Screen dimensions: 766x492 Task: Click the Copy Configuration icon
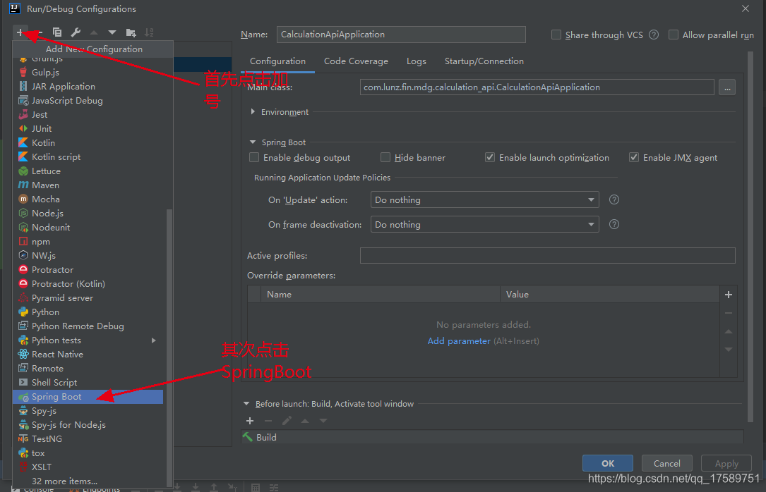(x=57, y=32)
